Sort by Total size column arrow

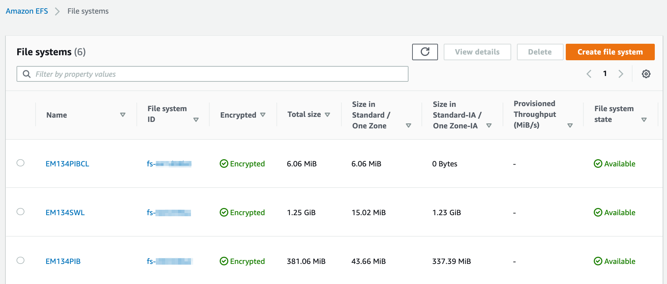[327, 115]
